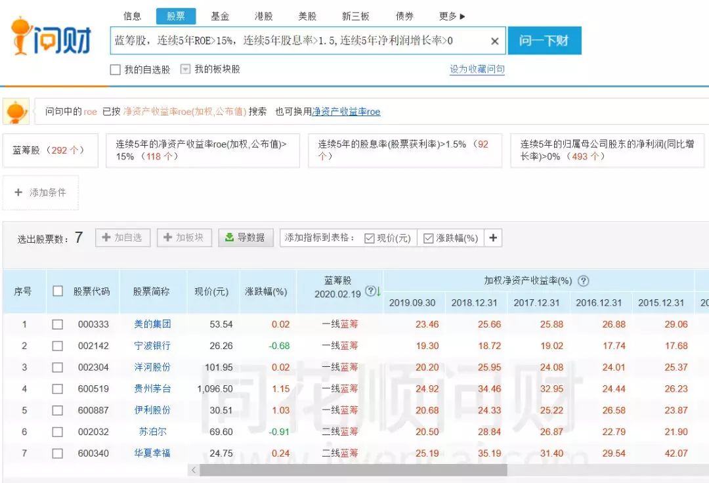Clear the search query using the × icon
Screen dimensions: 709x483
click(495, 41)
